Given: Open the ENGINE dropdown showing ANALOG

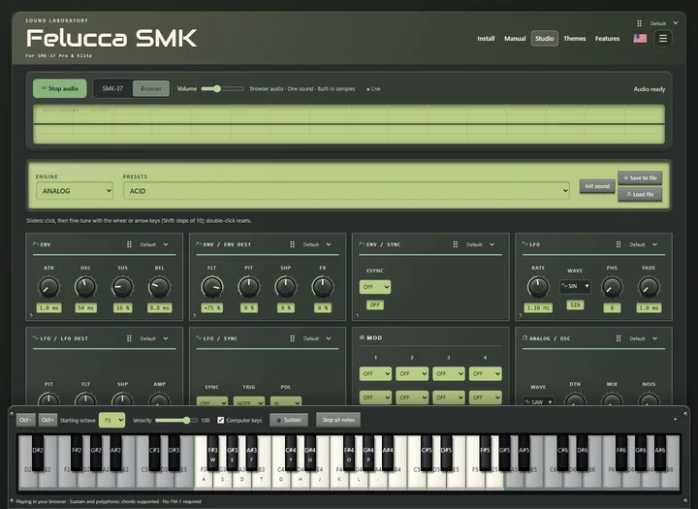Looking at the screenshot, I should coord(75,191).
